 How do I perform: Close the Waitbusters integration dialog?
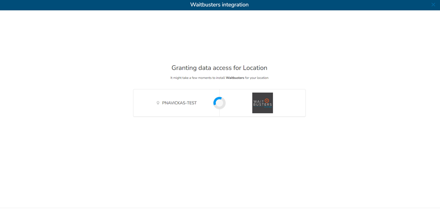tap(433, 5)
